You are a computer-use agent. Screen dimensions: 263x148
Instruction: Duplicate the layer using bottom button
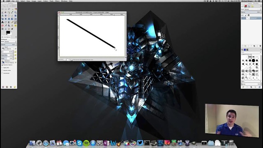pyautogui.click(x=254, y=46)
